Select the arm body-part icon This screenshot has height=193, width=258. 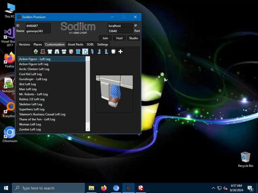click(x=92, y=52)
